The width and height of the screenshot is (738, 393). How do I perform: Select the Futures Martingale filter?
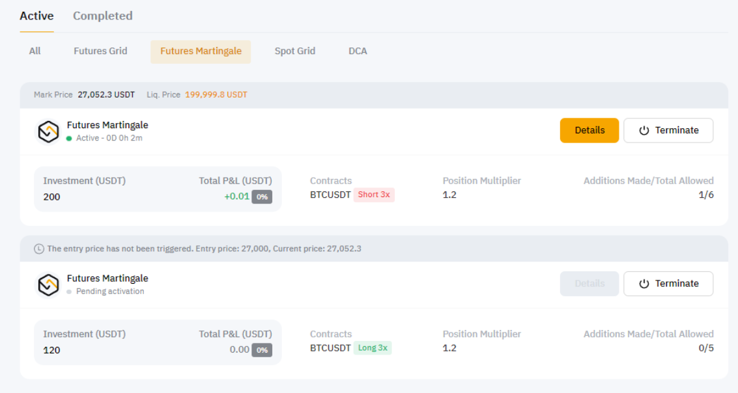pyautogui.click(x=201, y=51)
